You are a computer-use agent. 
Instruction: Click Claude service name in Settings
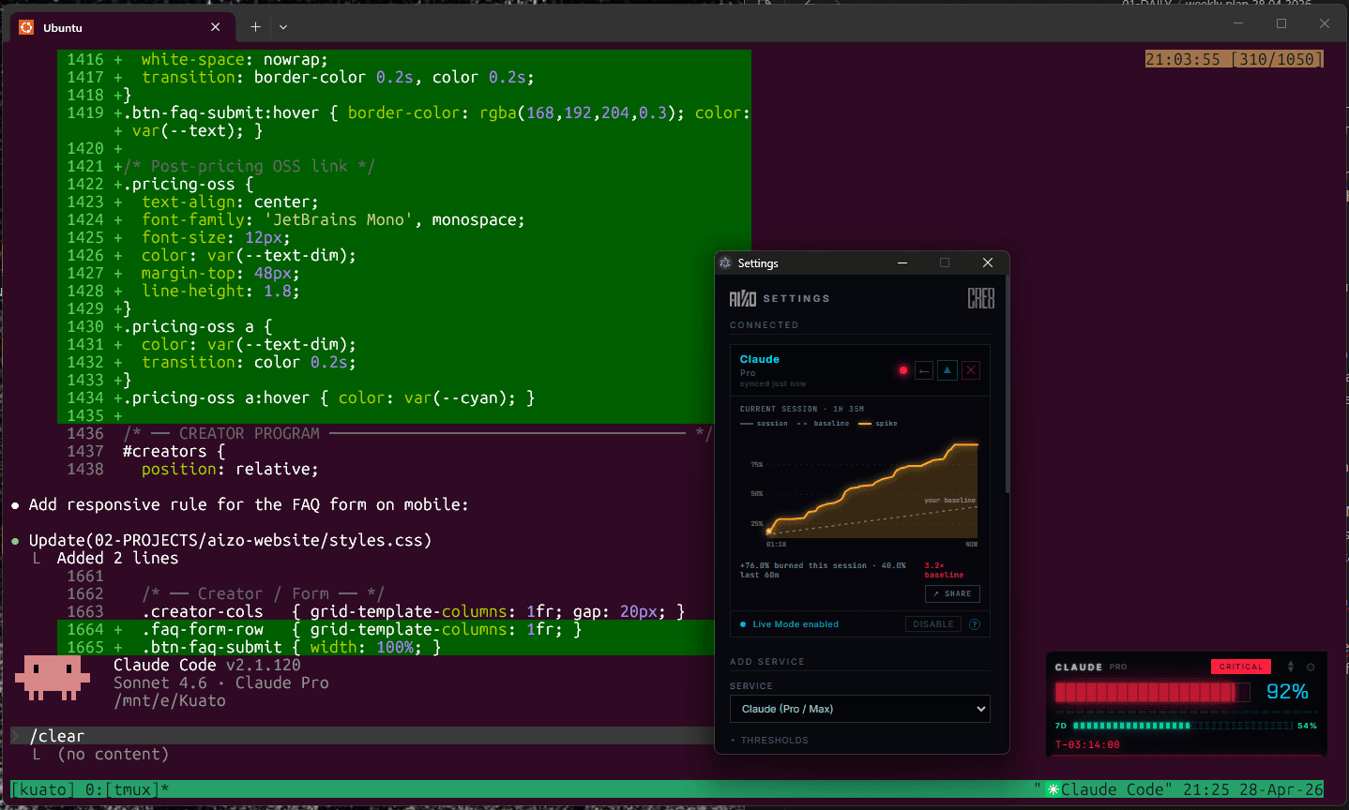(x=759, y=359)
